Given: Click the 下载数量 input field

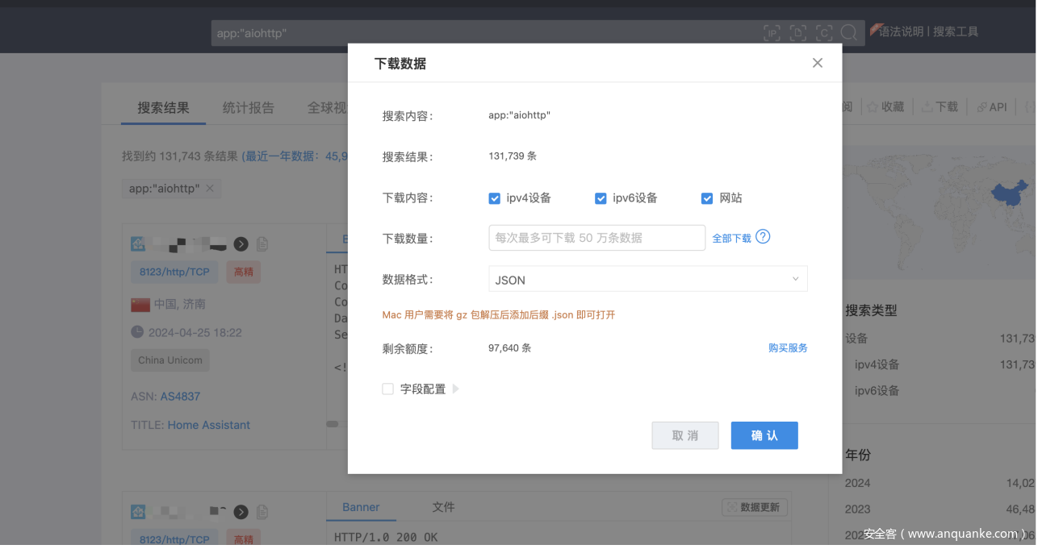Looking at the screenshot, I should click(597, 238).
